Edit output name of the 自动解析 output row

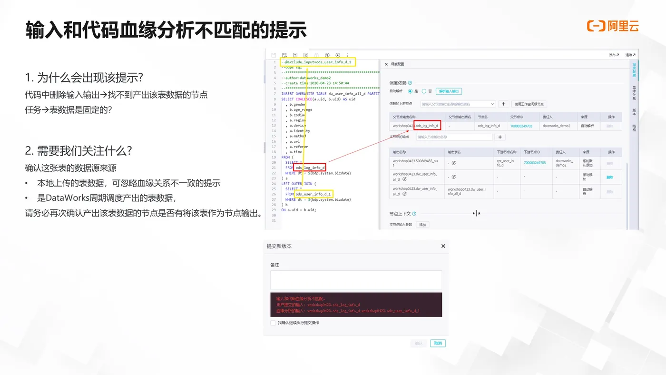pyautogui.click(x=404, y=194)
